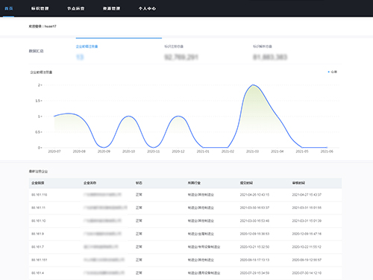Image resolution: width=373 pixels, height=280 pixels.
Task: Toggle the blue-dot chart legend item
Action: coord(333,72)
